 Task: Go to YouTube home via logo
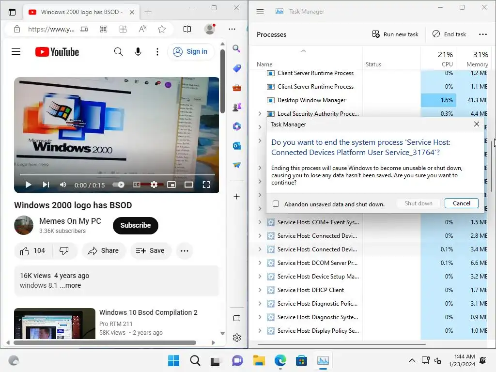click(x=57, y=52)
